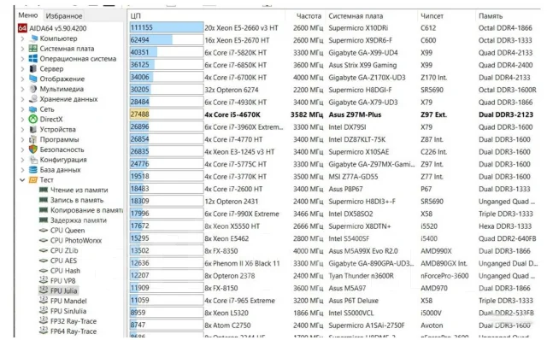Select the 8x FX-8350 row
547x340 pixels.
click(335, 251)
